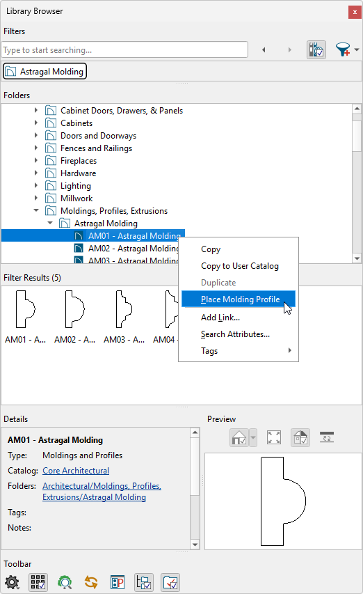Click the search library magnifier icon
This screenshot has width=363, height=594.
tap(65, 582)
